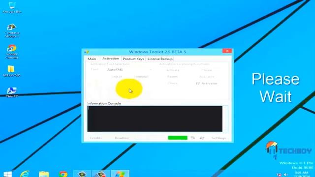This screenshot has height=177, width=315.
Task: Click the Activate button
Action: [173, 70]
